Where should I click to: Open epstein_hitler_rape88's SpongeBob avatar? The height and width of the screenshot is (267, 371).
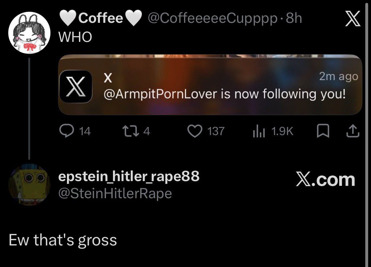click(29, 185)
